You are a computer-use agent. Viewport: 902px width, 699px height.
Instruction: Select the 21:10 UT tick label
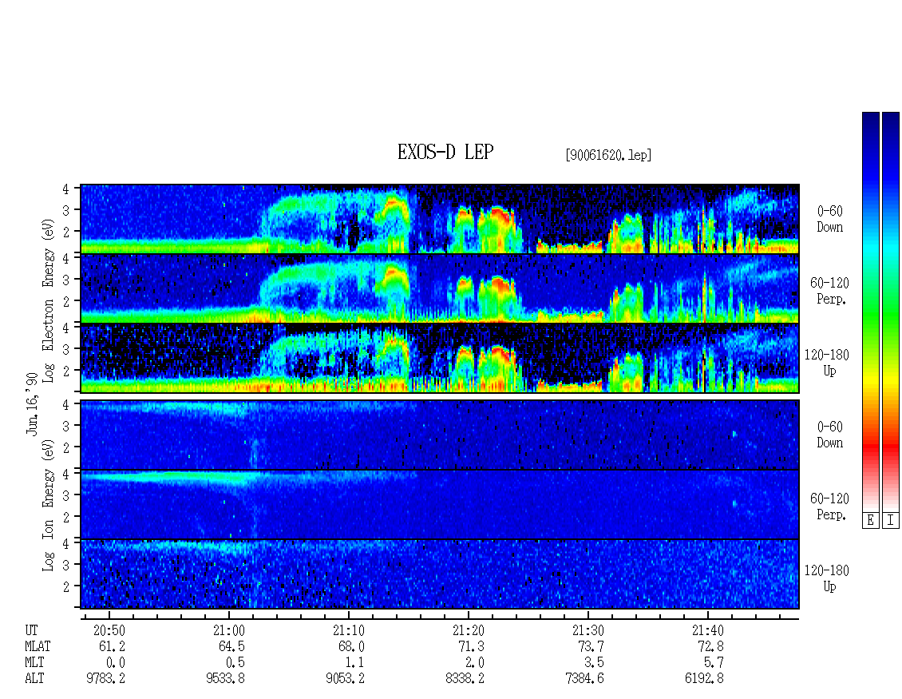pos(349,630)
